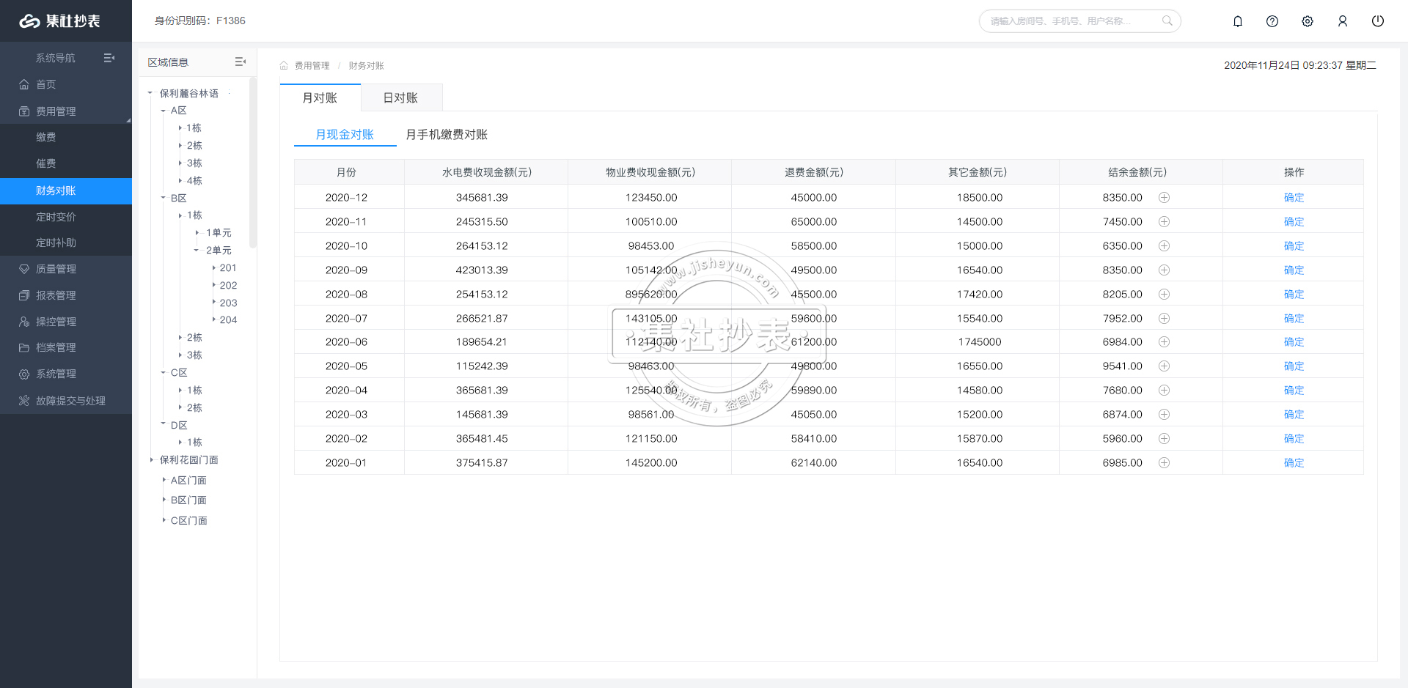Click the search magnifier icon
Viewport: 1408px width, 688px height.
(x=1167, y=21)
